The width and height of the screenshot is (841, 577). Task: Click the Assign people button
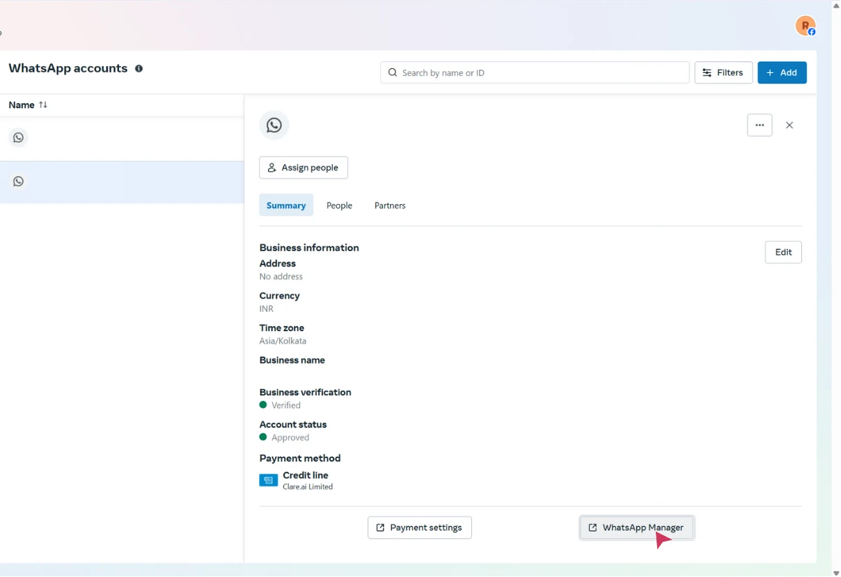pos(304,168)
